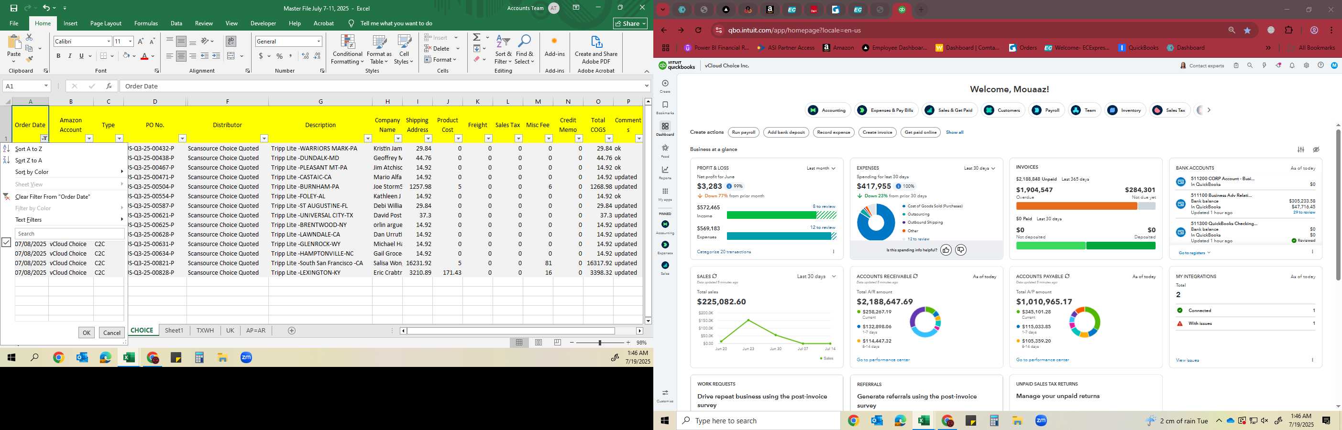The image size is (1342, 430).
Task: Open the Total COGS column filter arrow
Action: click(609, 139)
